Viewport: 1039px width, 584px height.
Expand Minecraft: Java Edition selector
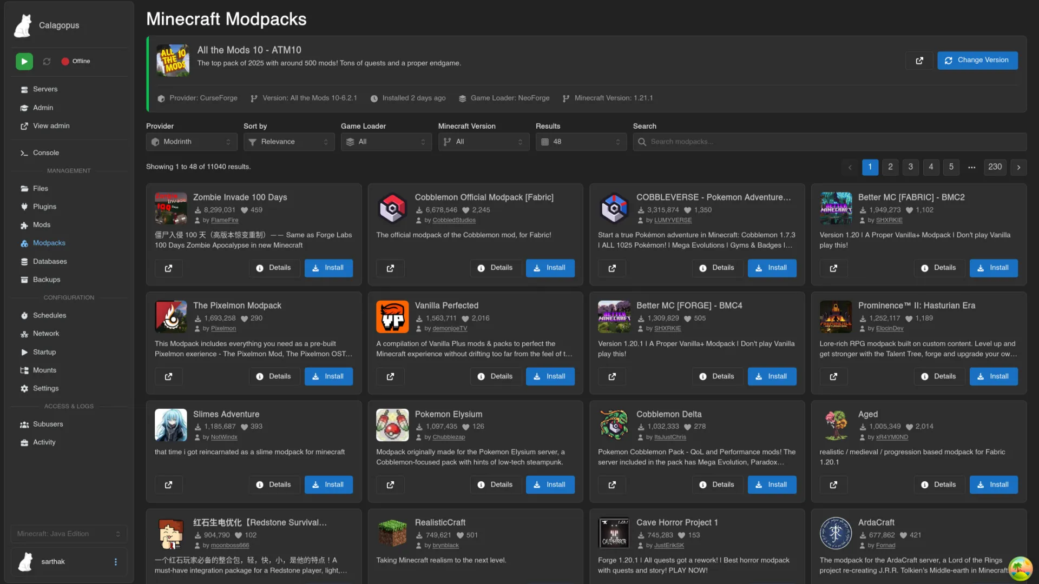[x=69, y=534]
